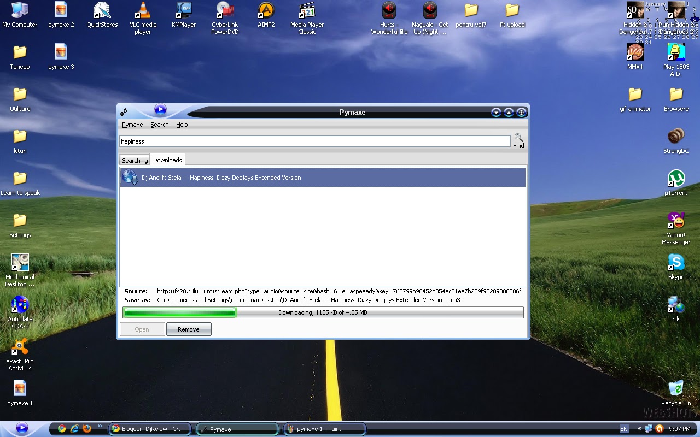Open the Search menu
Screen dimensions: 700x437
click(160, 125)
